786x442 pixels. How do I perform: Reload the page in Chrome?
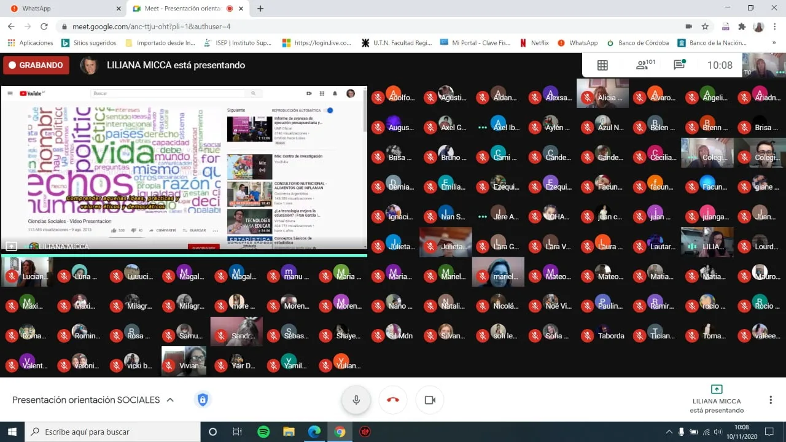click(x=44, y=26)
